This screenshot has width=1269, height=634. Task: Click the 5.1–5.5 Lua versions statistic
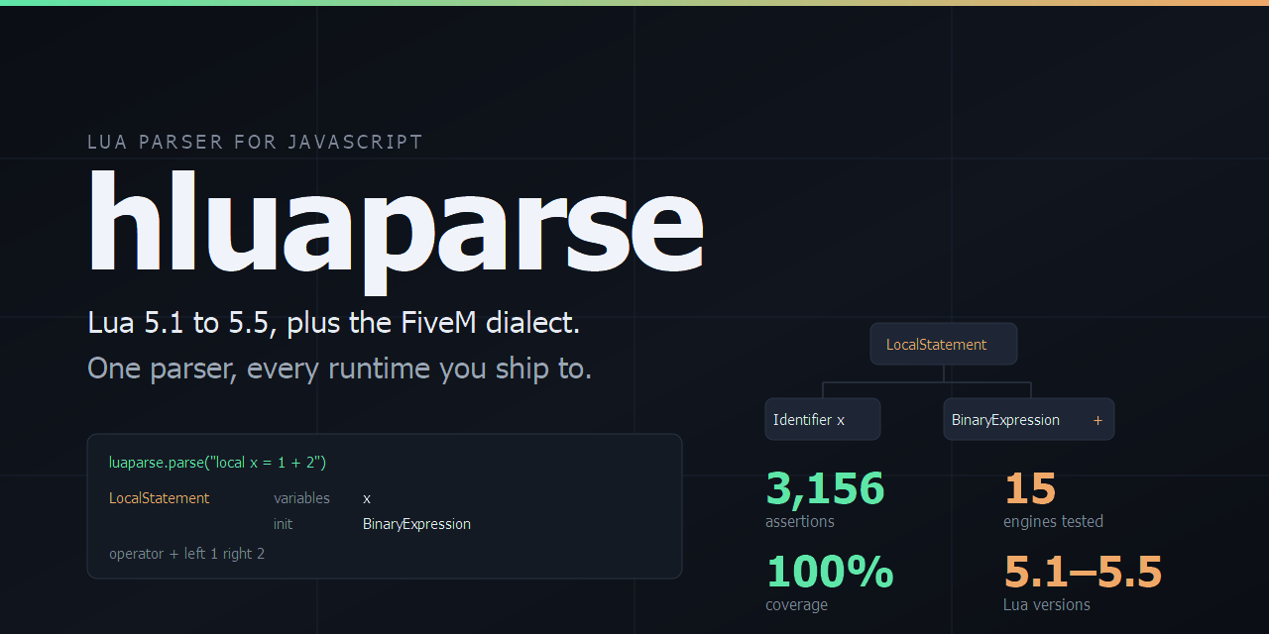click(1083, 582)
